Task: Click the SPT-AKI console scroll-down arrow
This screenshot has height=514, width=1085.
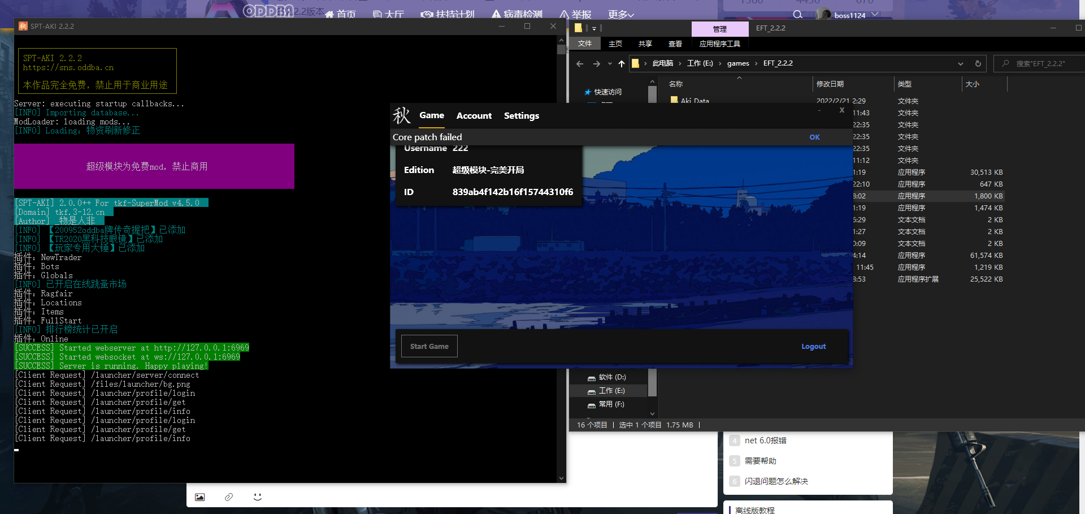Action: [x=561, y=478]
